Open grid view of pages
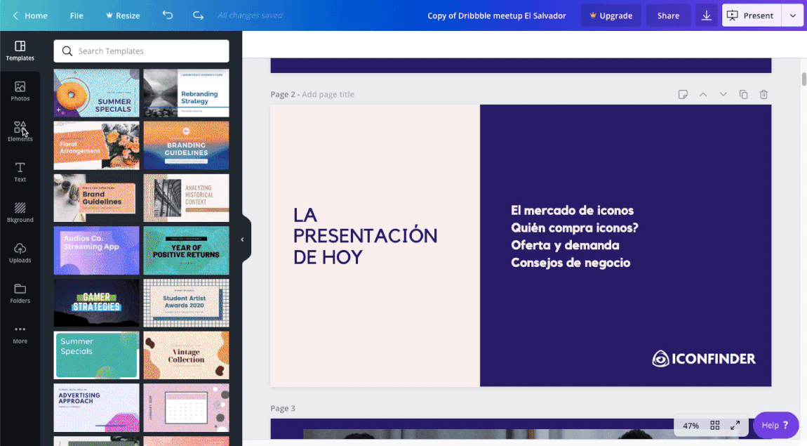This screenshot has width=807, height=446. [x=715, y=426]
